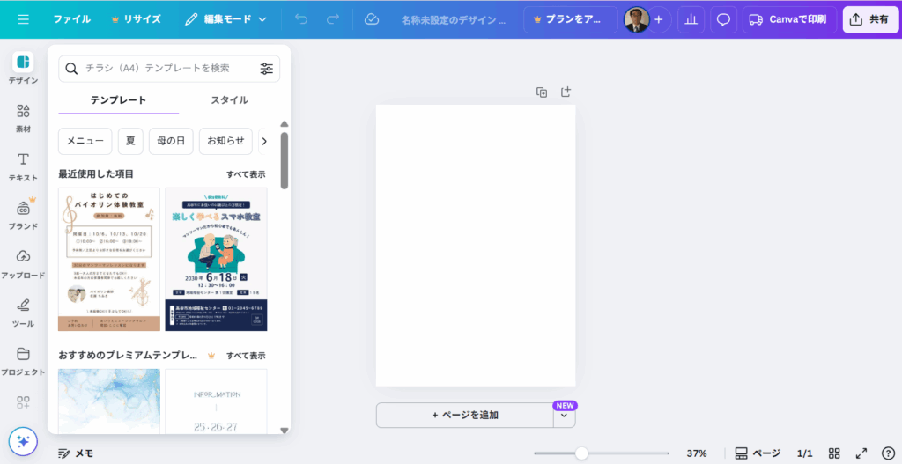The width and height of the screenshot is (902, 464).
Task: Select the blue marble premium template
Action: tap(109, 401)
